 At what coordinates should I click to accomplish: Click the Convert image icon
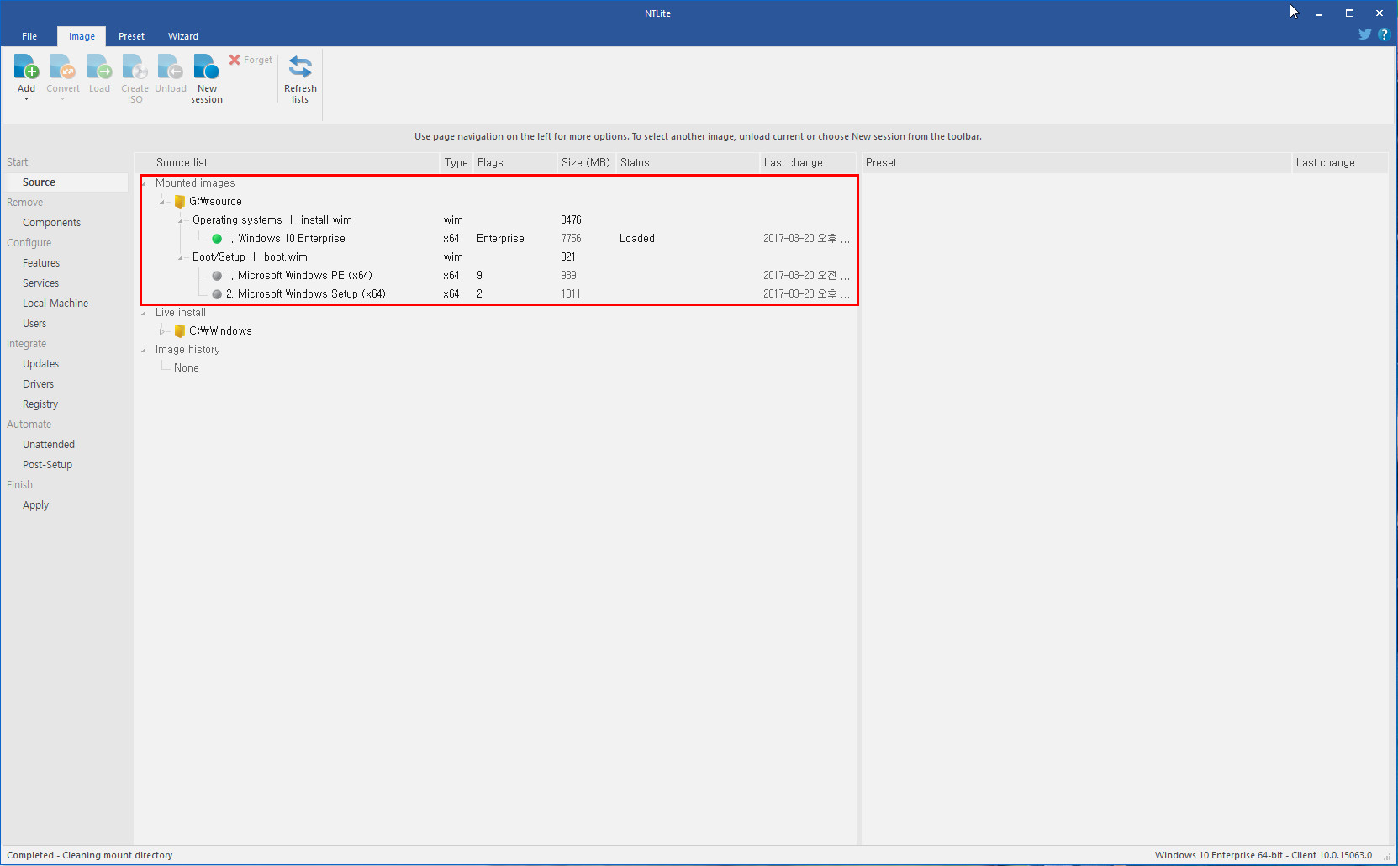[x=62, y=67]
